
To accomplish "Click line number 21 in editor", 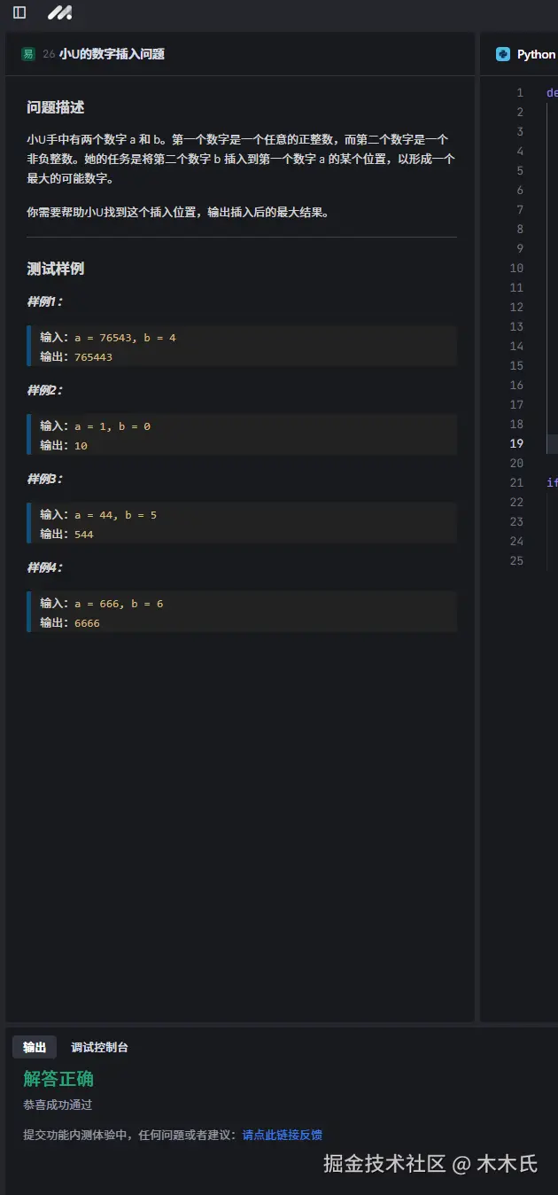I will click(x=516, y=482).
